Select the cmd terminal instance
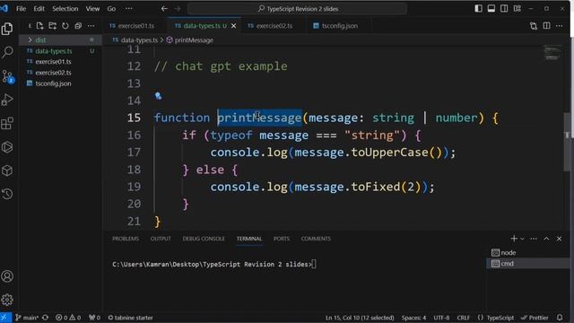This screenshot has width=574, height=323. 528,264
